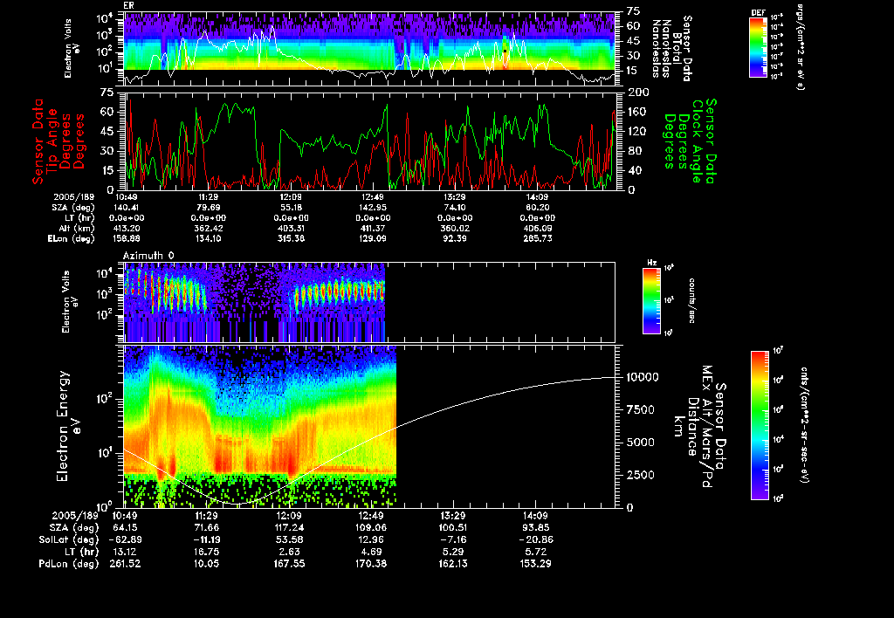Click the 'ER' panel label

129,5
